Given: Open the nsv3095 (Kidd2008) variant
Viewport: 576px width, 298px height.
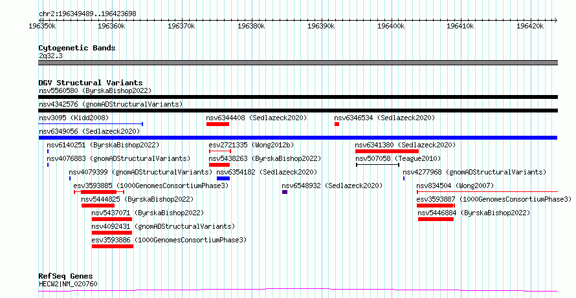Looking at the screenshot, I should coord(74,118).
